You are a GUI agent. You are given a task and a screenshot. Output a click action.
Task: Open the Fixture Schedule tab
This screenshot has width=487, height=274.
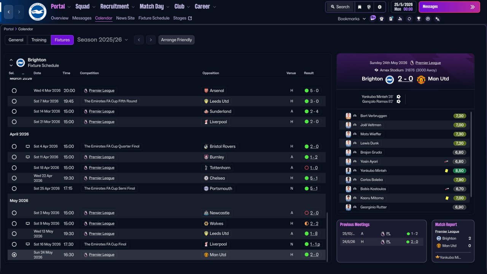point(154,18)
